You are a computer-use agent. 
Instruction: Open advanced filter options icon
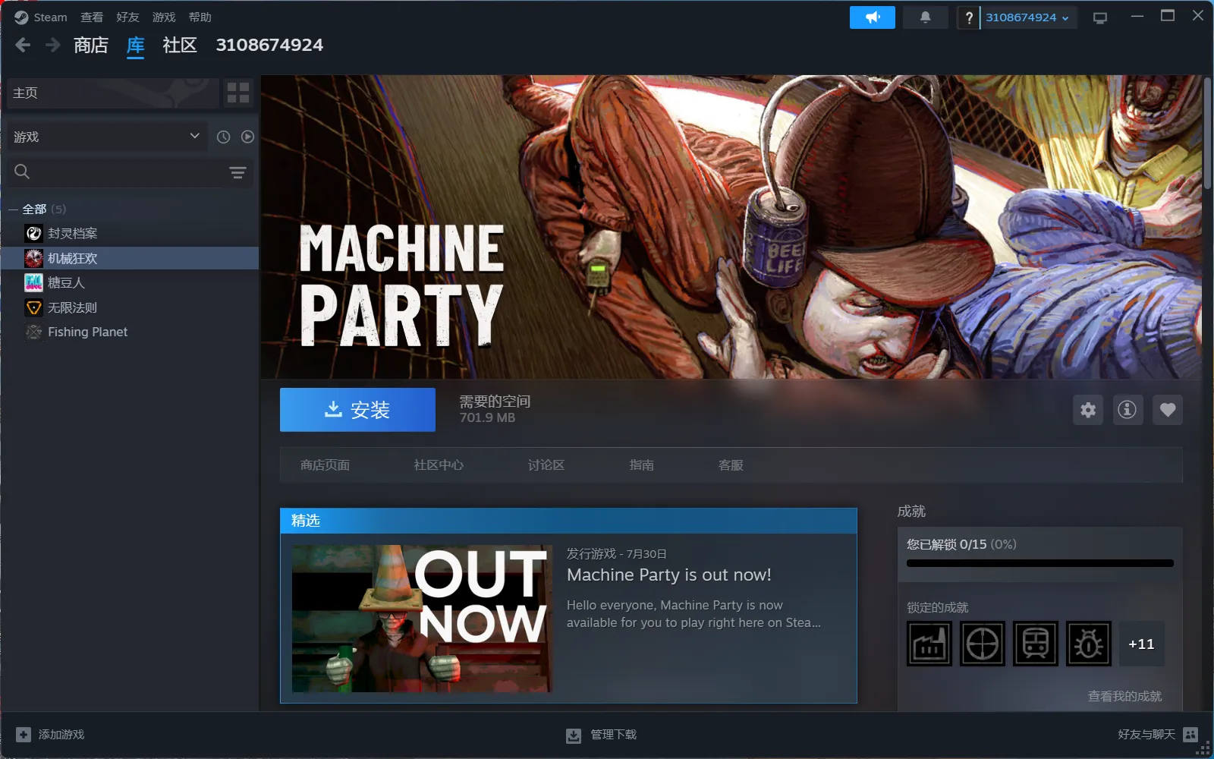[237, 172]
